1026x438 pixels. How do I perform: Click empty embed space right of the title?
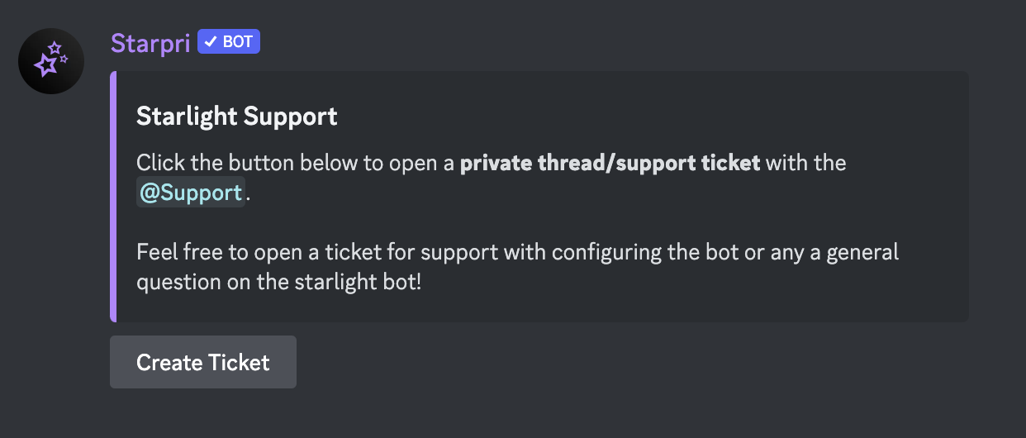644,116
